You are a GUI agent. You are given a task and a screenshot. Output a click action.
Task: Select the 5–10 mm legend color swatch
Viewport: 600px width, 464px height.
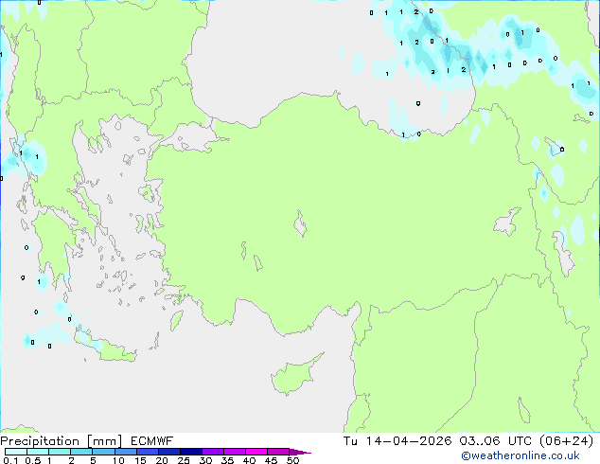tap(103, 452)
